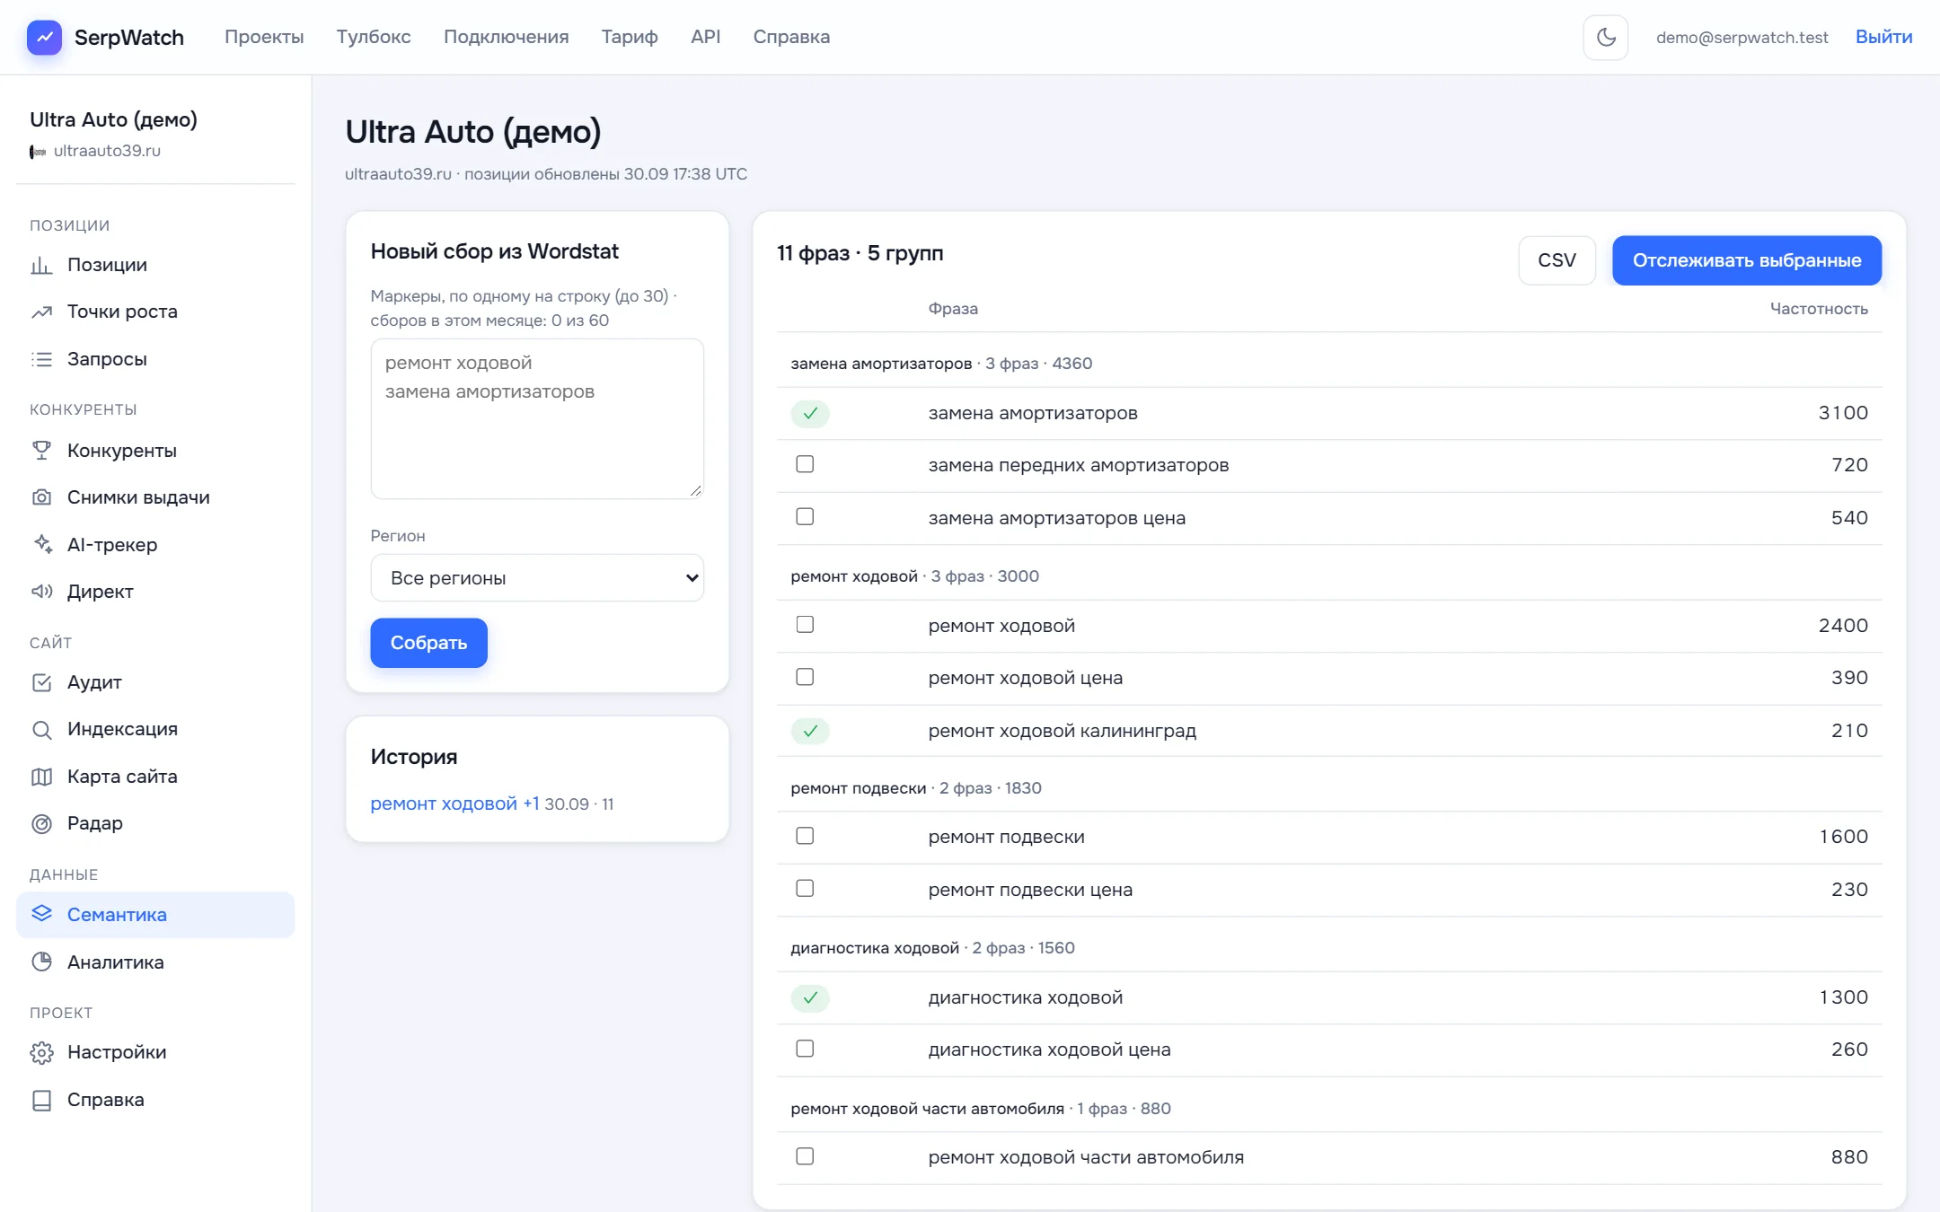Check the 'ремонт подвески цена' checkbox
This screenshot has width=1940, height=1212.
tap(805, 889)
